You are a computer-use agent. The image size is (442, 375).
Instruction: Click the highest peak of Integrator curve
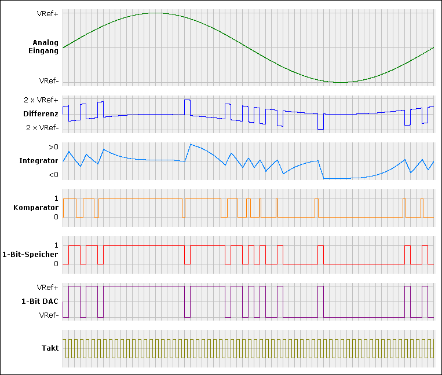[x=191, y=145]
